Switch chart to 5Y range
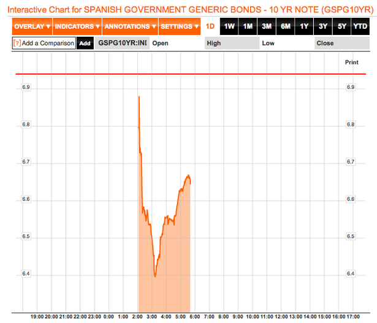Image resolution: width=377 pixels, height=323 pixels. 341,26
